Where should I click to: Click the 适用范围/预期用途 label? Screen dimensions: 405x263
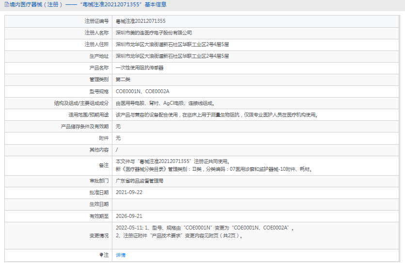coord(89,115)
